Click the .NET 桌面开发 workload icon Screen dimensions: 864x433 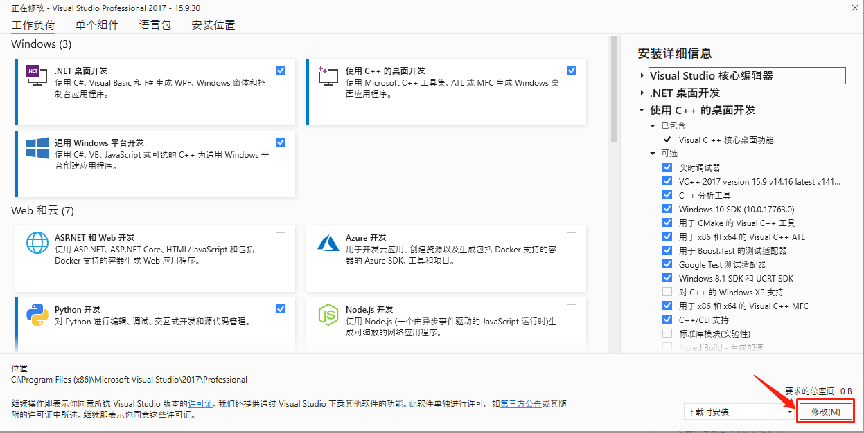36,77
